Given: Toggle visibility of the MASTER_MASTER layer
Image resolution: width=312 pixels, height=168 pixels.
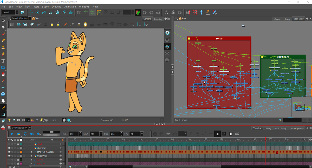Looking at the screenshot, I should [x=9, y=152].
